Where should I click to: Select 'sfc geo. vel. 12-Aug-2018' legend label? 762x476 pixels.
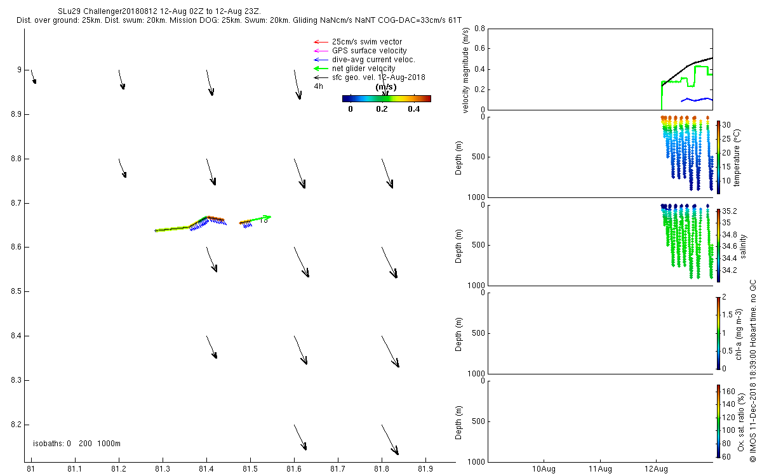point(378,77)
